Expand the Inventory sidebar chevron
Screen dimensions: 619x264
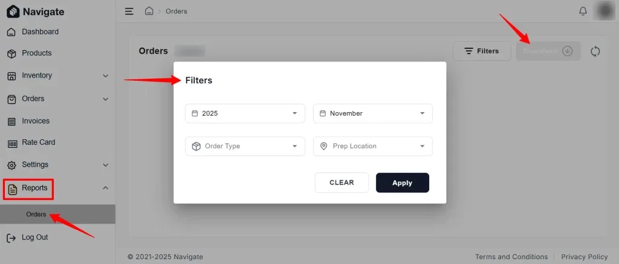click(105, 75)
